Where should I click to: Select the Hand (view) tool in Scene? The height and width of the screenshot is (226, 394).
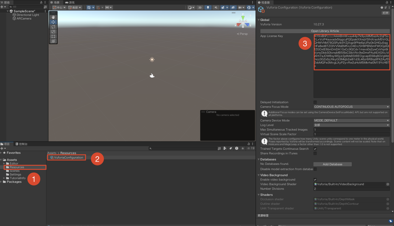click(53, 17)
